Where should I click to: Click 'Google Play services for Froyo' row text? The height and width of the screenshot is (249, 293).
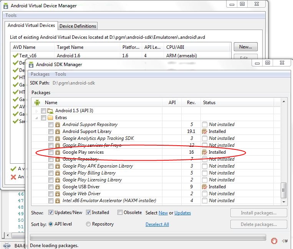tap(92, 145)
